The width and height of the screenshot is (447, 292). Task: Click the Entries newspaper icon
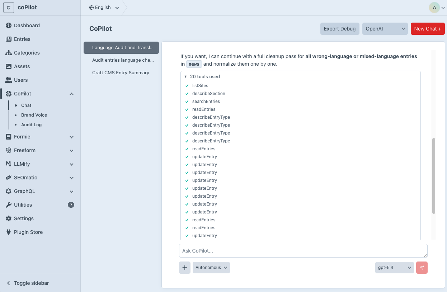coord(9,39)
